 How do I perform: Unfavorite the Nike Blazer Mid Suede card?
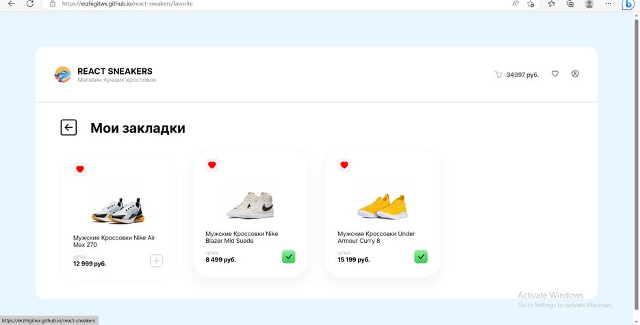[x=212, y=165]
